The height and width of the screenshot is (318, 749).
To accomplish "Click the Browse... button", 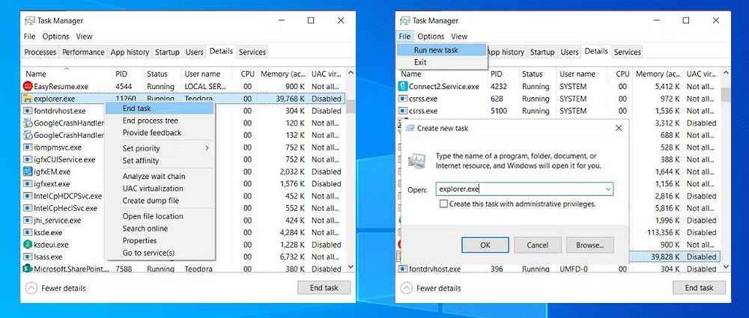I will click(589, 245).
